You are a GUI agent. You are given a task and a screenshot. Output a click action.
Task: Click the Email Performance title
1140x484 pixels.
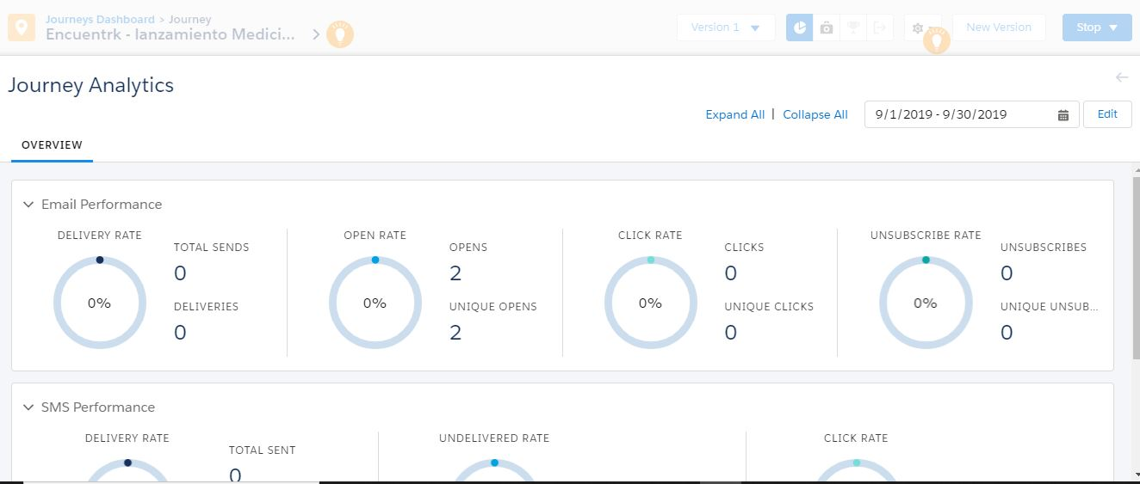coord(102,205)
